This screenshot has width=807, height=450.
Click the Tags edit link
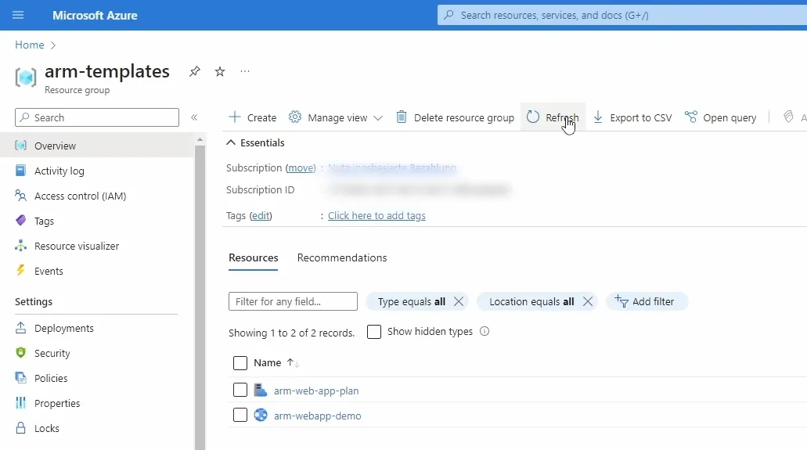(x=261, y=216)
